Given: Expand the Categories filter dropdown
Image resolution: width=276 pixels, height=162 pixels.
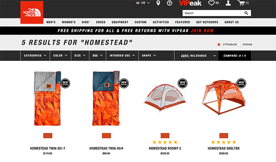Looking at the screenshot, I should (x=35, y=56).
